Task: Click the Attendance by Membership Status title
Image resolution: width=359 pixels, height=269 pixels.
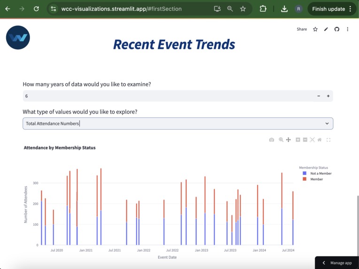Action: (x=60, y=148)
